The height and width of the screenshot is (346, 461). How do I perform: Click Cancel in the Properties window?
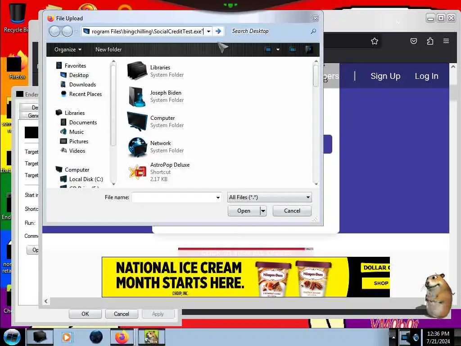tap(122, 314)
